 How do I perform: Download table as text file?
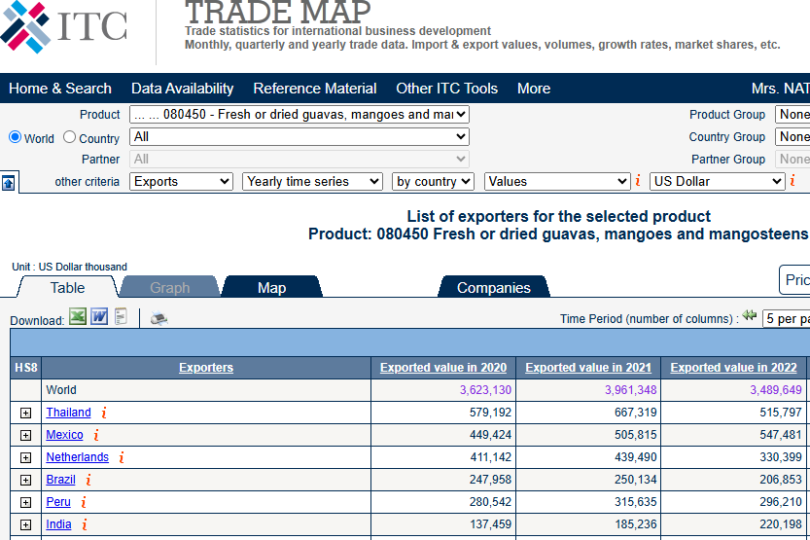point(121,316)
